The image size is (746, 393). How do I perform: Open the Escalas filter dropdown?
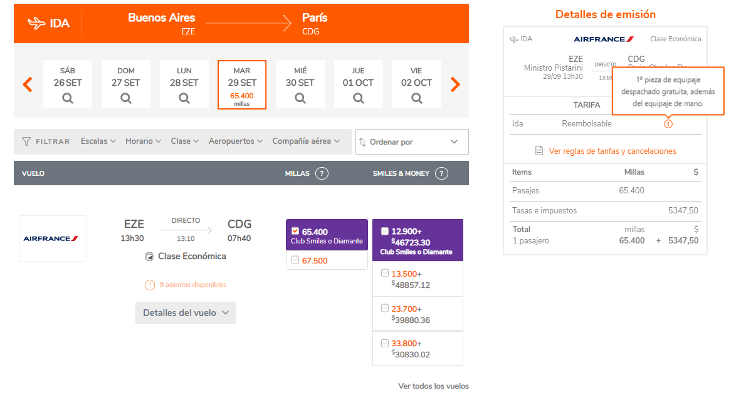coord(98,141)
